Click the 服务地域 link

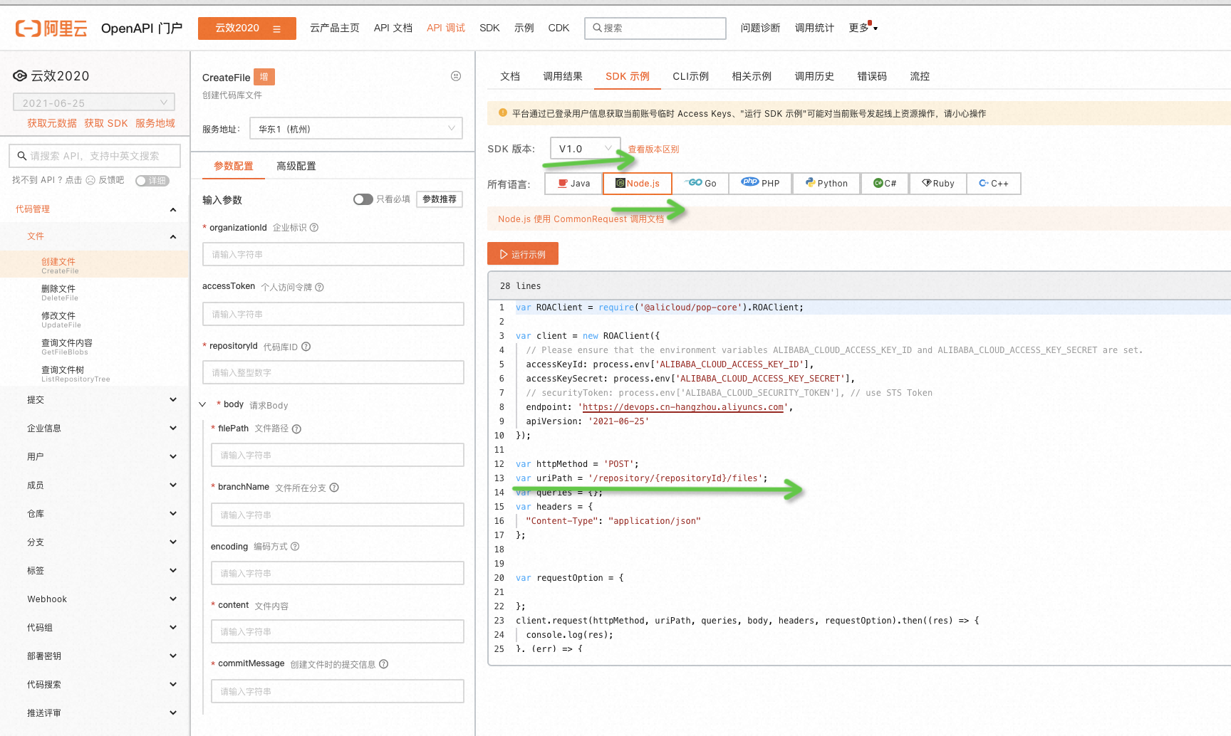pos(155,123)
